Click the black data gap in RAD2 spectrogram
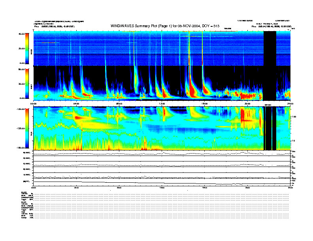 270,48
